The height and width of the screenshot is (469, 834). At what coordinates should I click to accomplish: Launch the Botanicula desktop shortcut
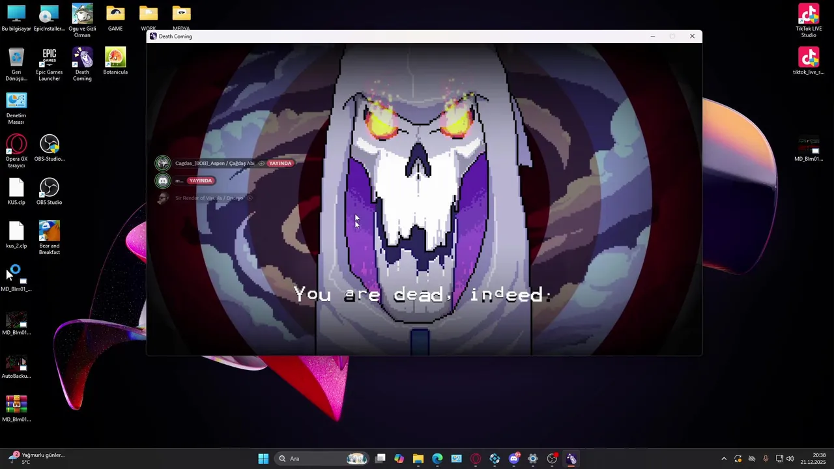point(115,61)
